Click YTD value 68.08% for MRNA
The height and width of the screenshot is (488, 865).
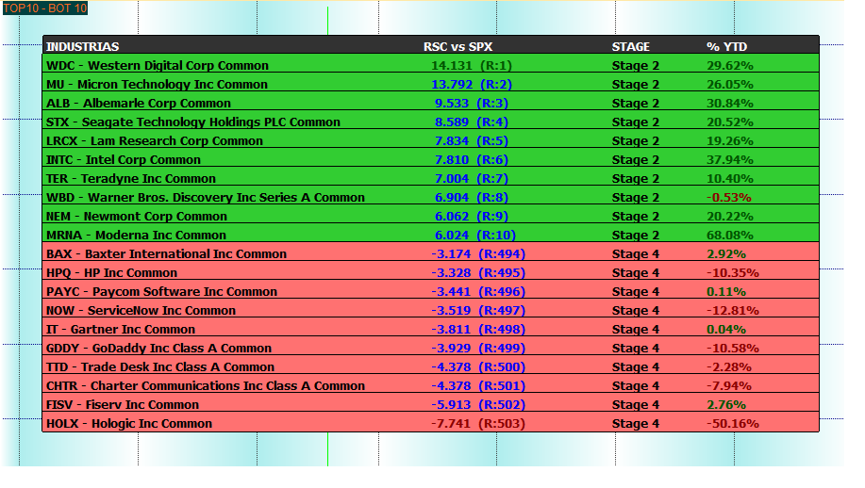[x=730, y=235]
